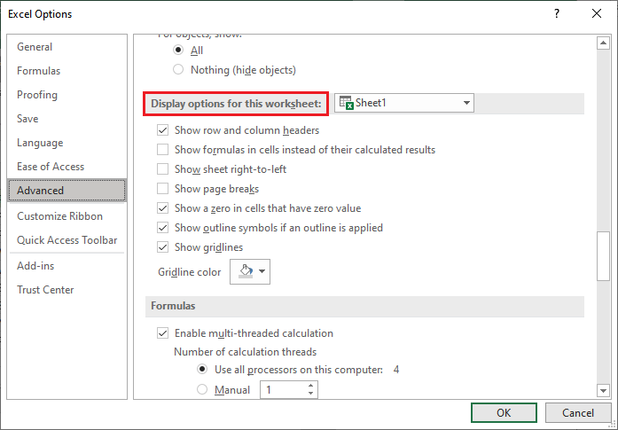Viewport: 618px width, 430px height.
Task: Expand the Gridline color dropdown arrow
Action: coord(262,271)
